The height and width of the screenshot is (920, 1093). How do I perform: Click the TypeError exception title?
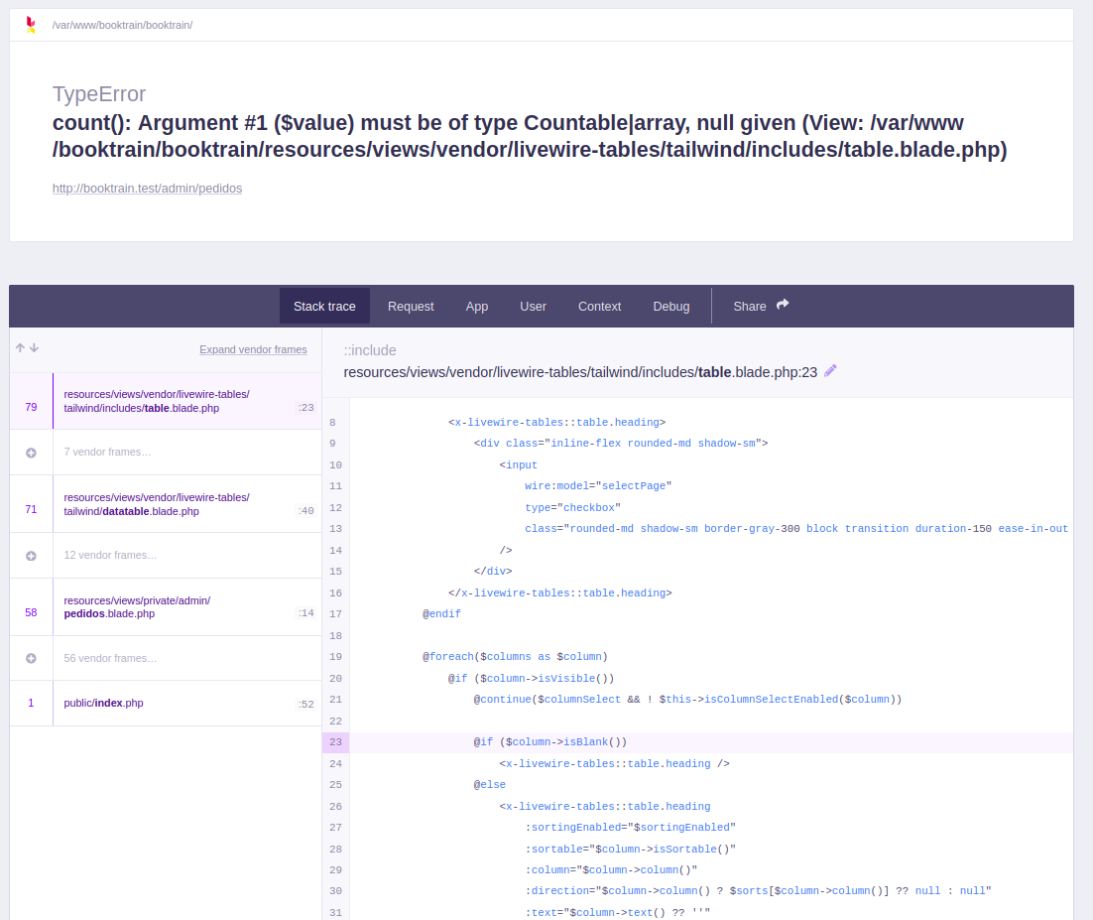pyautogui.click(x=99, y=93)
